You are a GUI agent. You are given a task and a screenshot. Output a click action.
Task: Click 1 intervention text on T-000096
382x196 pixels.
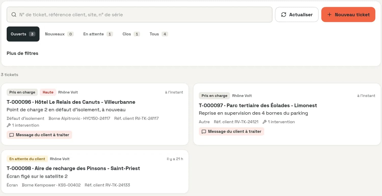click(25, 125)
